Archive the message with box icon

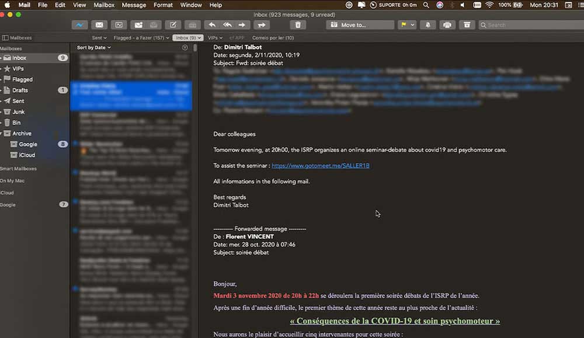pyautogui.click(x=467, y=25)
